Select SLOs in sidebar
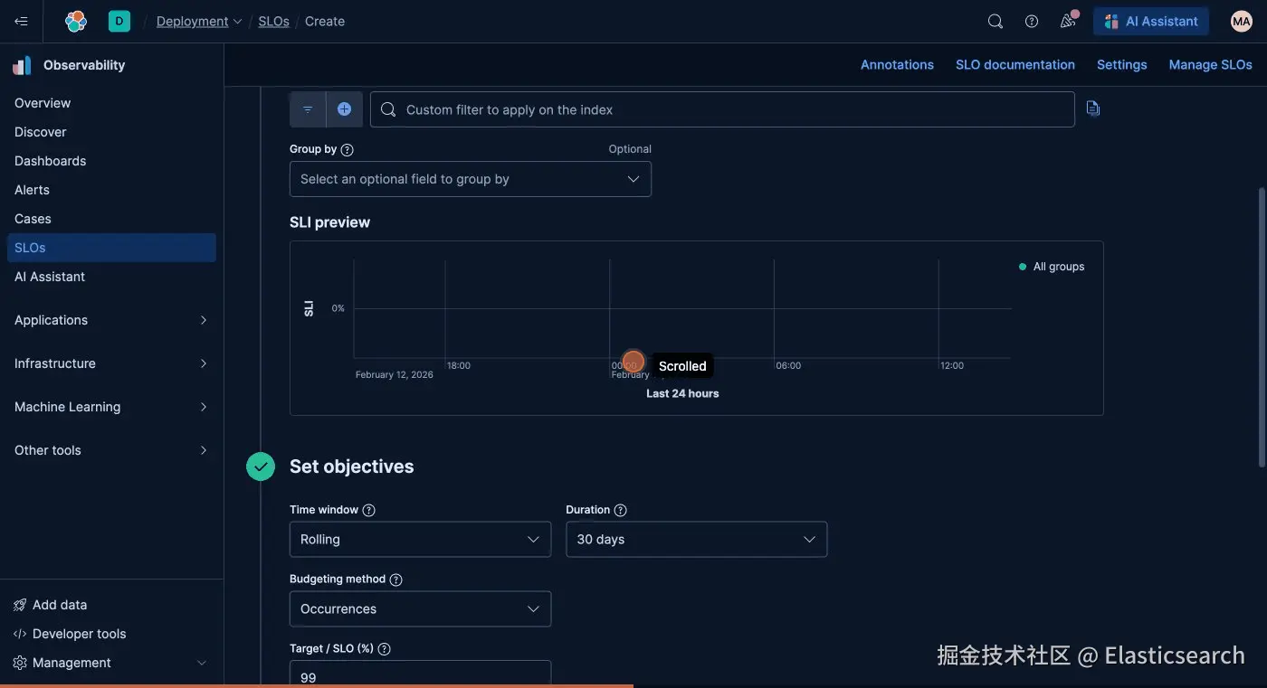 (111, 248)
